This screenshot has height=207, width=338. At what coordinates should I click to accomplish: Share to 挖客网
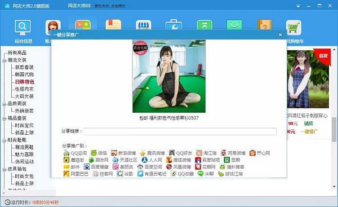tap(103, 174)
